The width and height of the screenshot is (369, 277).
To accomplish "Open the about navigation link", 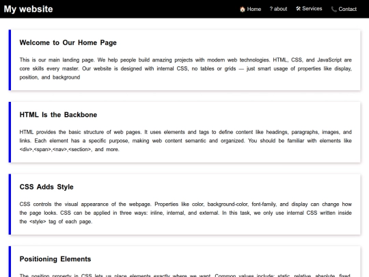I will click(x=278, y=9).
